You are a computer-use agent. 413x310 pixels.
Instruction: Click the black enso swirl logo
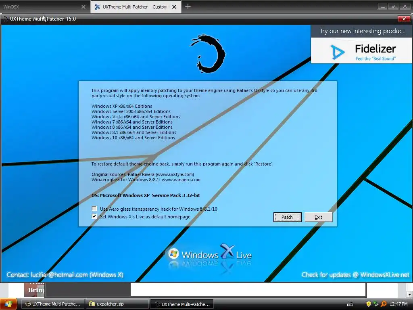coord(208,54)
